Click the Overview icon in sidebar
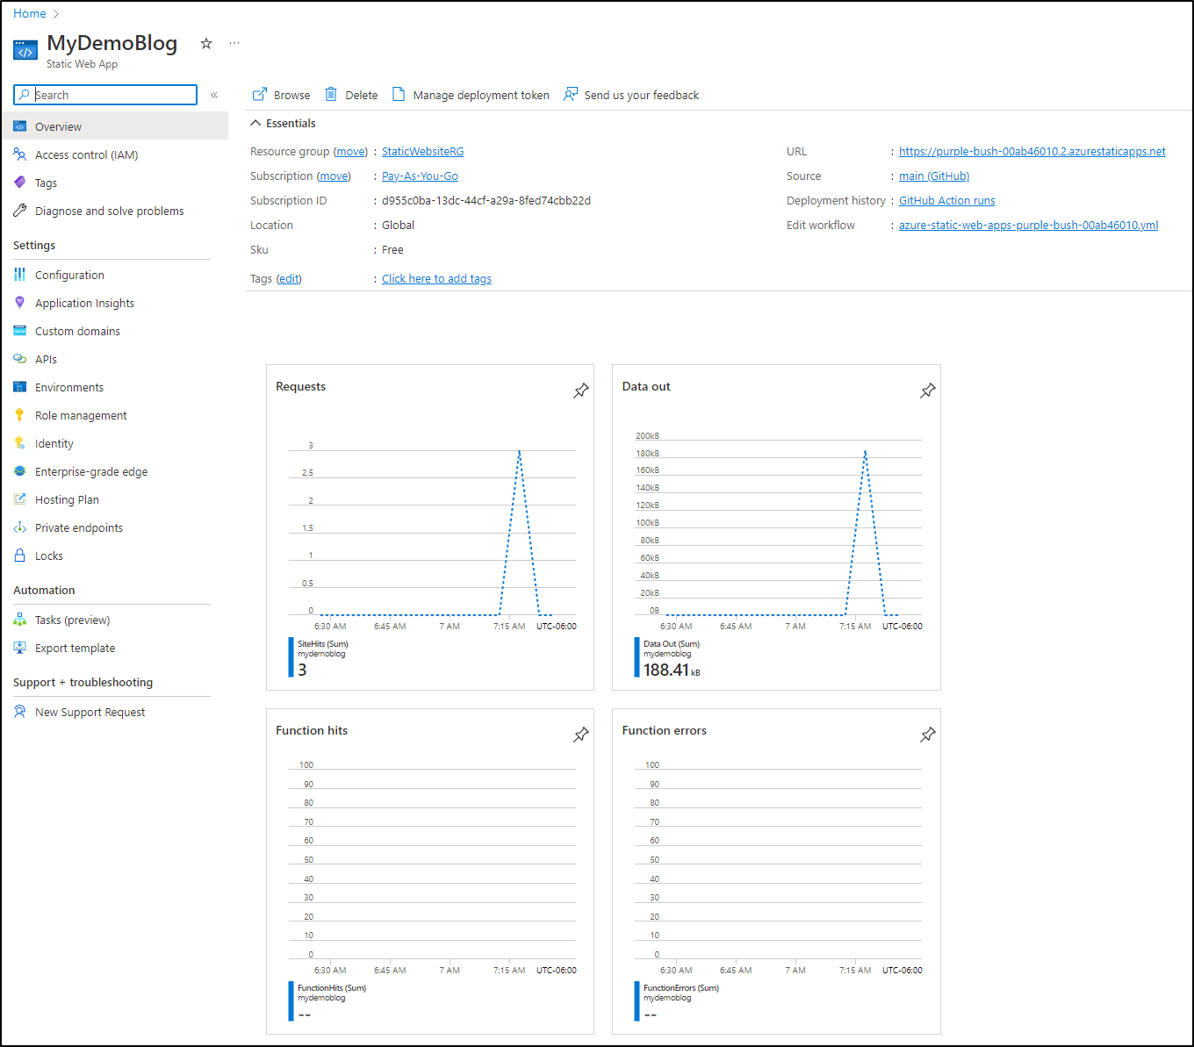This screenshot has width=1194, height=1047. 20,126
